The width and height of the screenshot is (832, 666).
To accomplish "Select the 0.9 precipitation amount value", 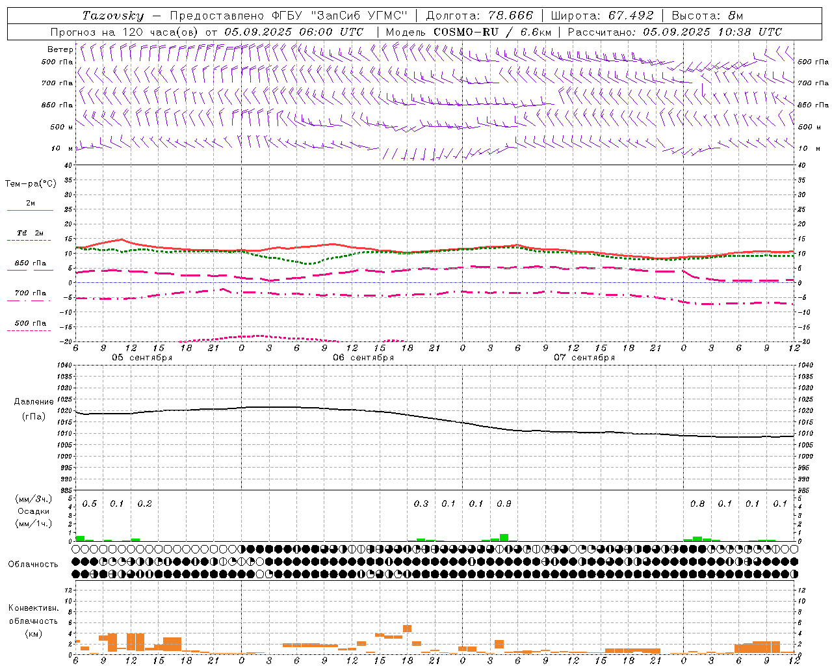I will (504, 503).
